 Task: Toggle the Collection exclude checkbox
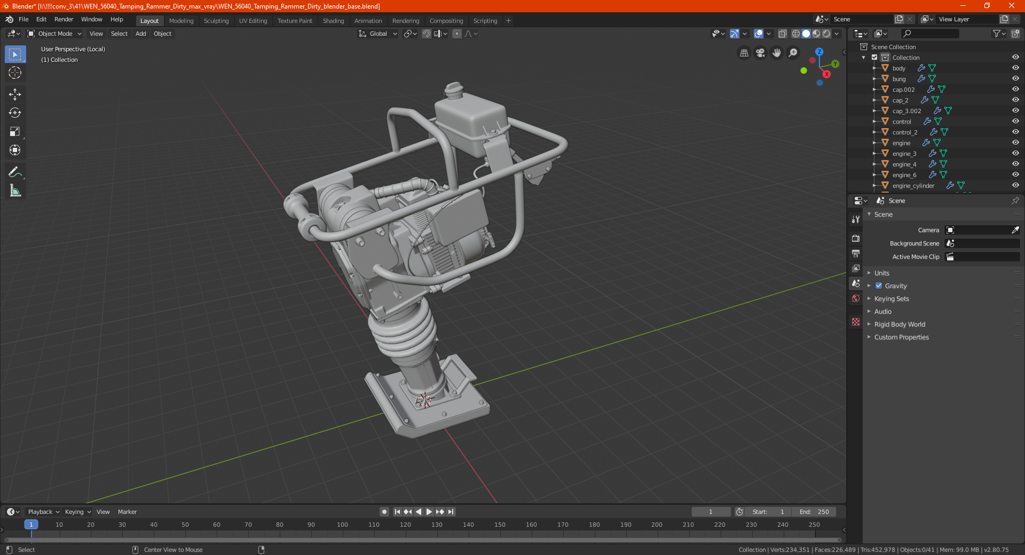[x=874, y=57]
